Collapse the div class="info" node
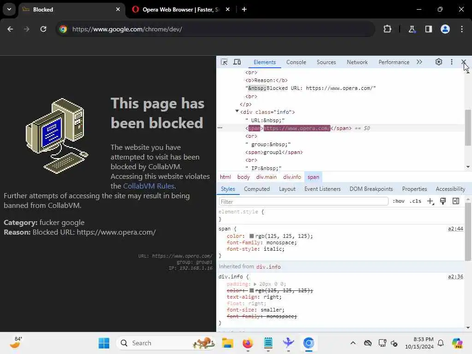 click(x=237, y=112)
